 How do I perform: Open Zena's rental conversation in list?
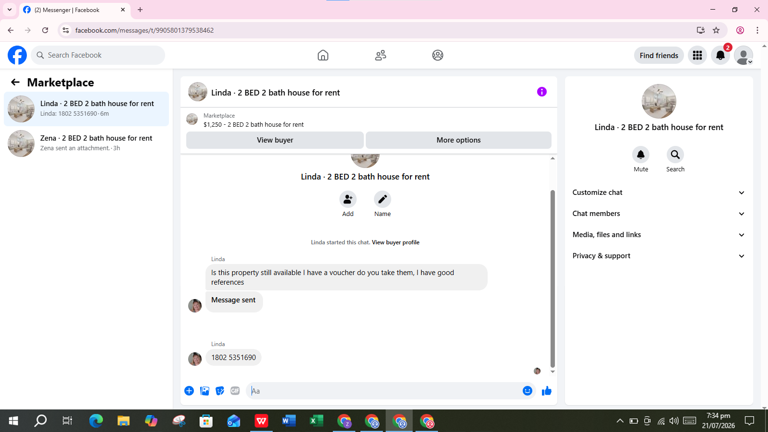point(86,144)
